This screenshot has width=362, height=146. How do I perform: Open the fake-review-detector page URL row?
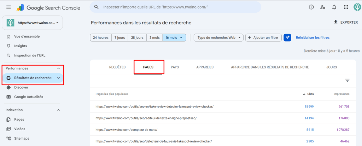pyautogui.click(x=154, y=107)
